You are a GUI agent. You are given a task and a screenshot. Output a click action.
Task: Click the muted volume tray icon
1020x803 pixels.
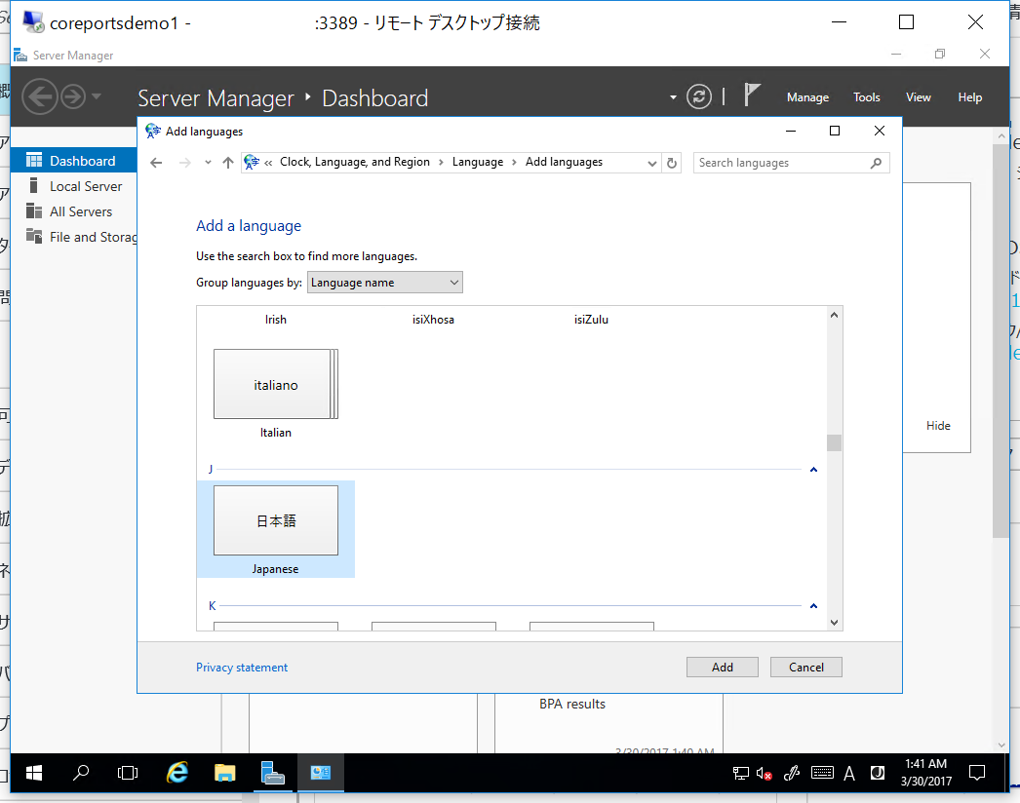click(765, 773)
